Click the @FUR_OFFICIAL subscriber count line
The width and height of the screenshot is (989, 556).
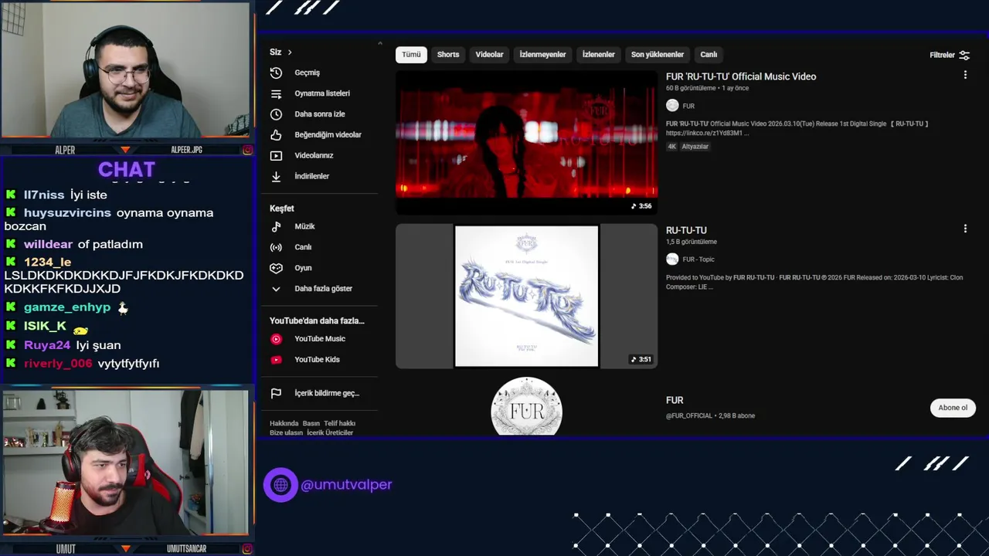[710, 415]
